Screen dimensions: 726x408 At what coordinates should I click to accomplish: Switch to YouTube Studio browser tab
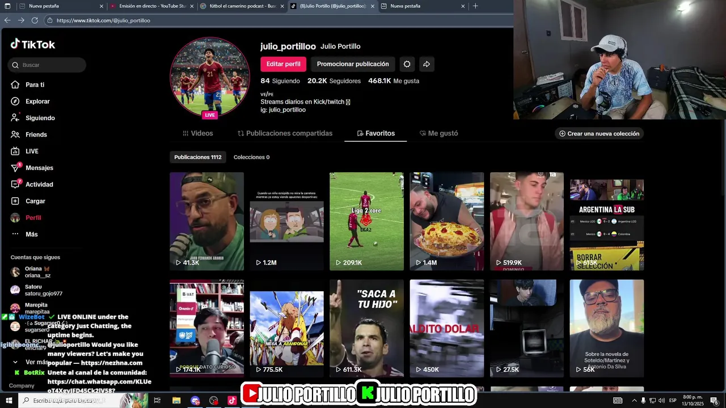click(x=151, y=6)
